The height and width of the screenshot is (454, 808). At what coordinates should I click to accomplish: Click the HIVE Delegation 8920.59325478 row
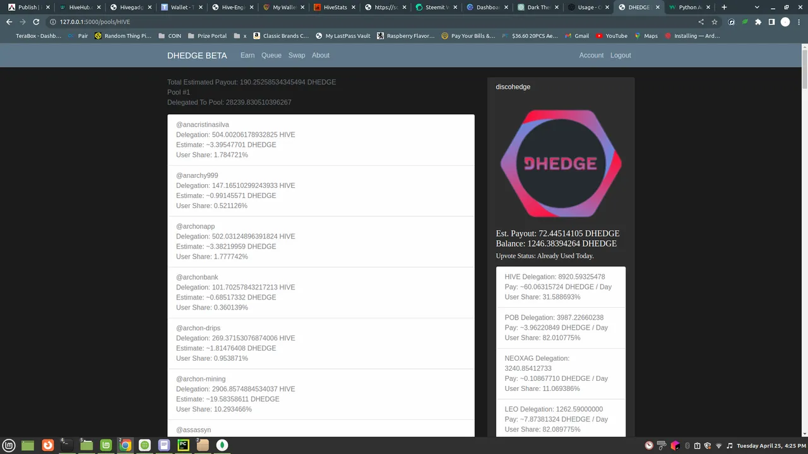(x=561, y=287)
